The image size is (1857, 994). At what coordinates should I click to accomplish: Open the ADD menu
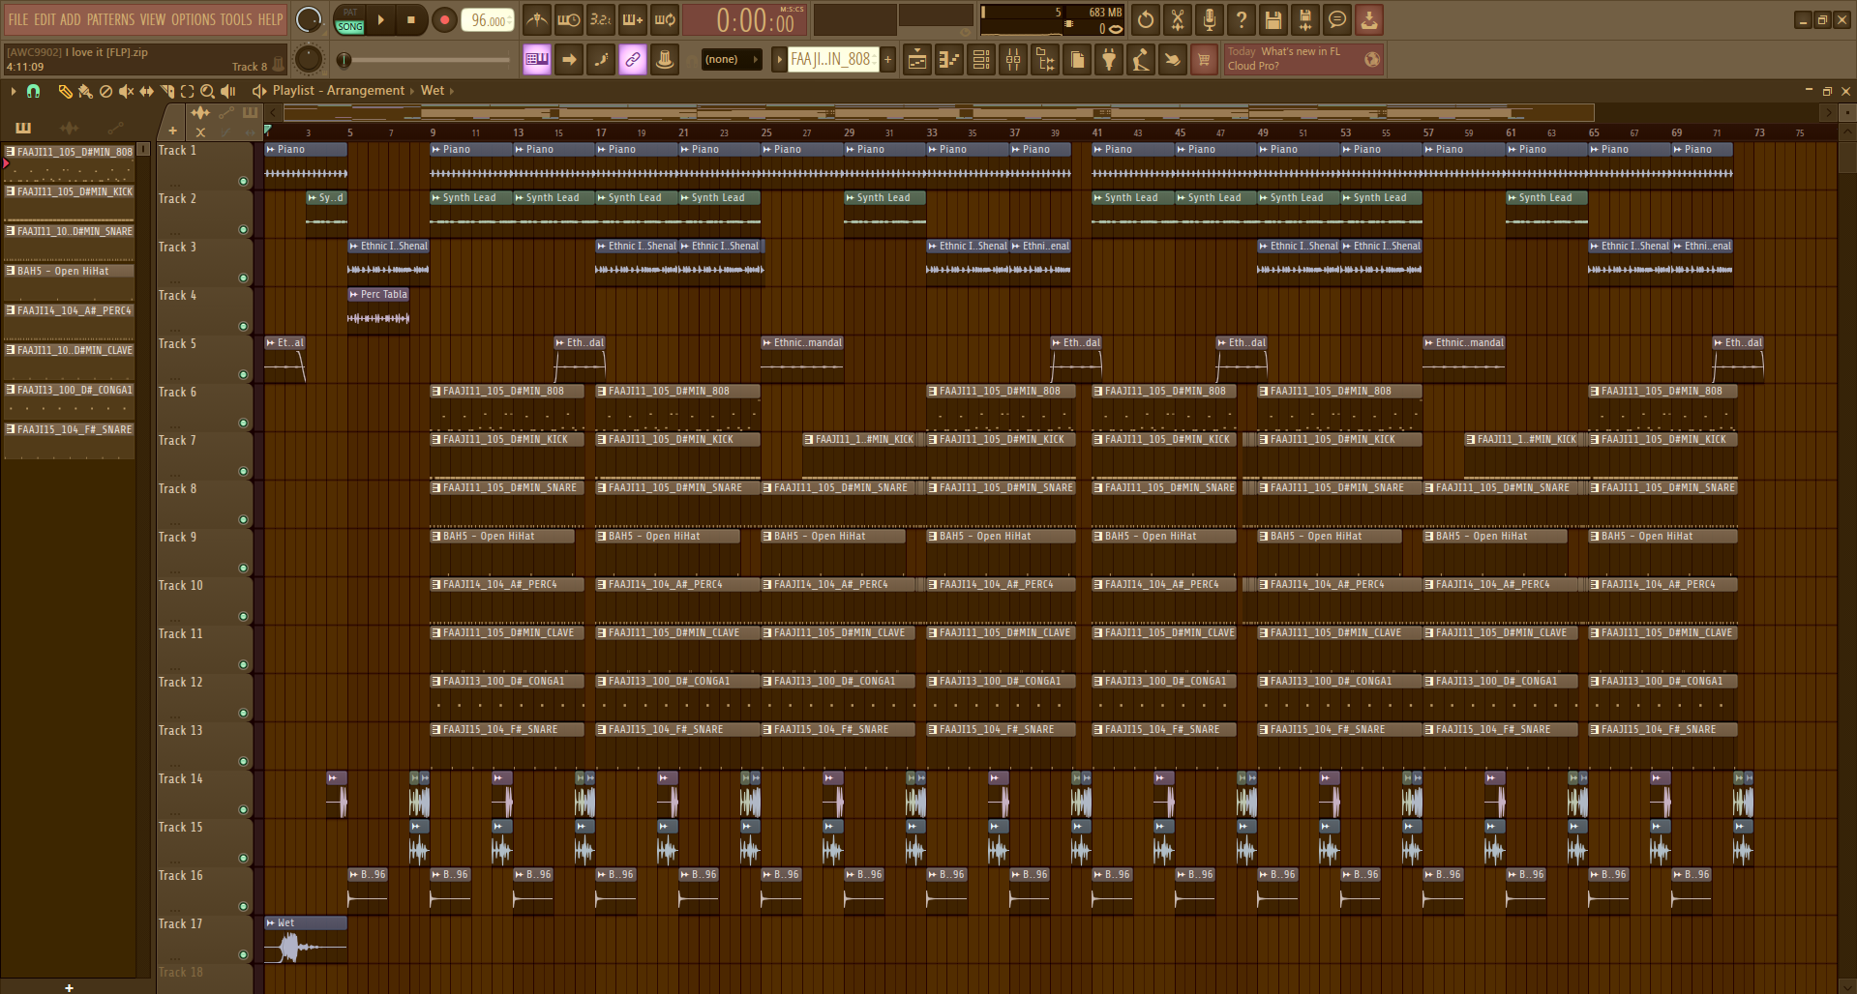(71, 19)
